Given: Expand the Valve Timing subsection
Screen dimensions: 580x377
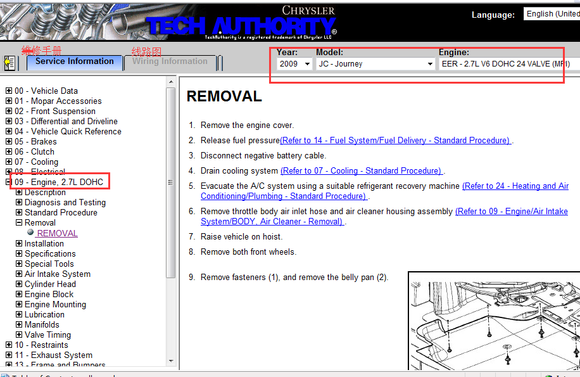Looking at the screenshot, I should click(19, 335).
